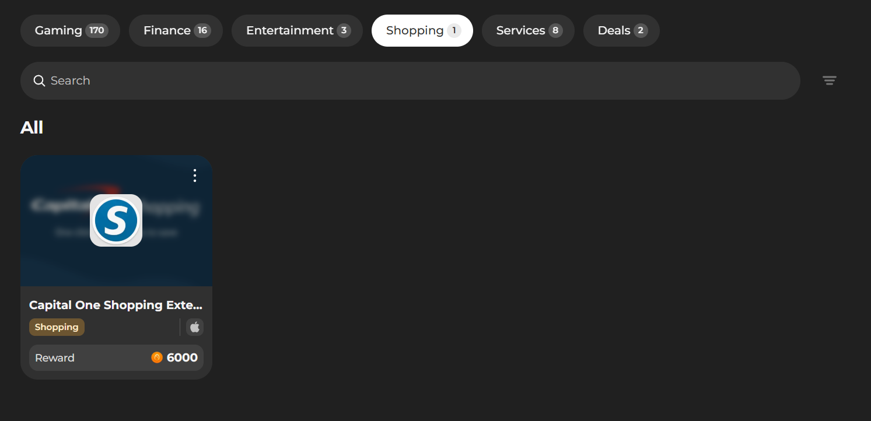The height and width of the screenshot is (421, 871).
Task: Open the filter sort icon
Action: [830, 80]
